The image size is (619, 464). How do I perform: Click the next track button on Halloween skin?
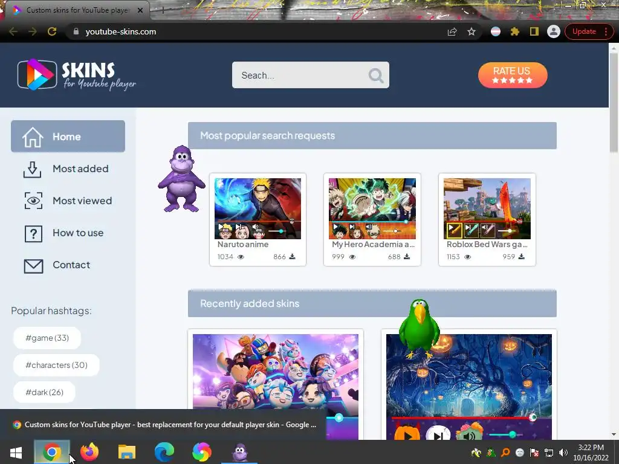(x=438, y=434)
